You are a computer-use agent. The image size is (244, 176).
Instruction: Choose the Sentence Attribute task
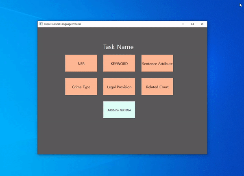tap(157, 63)
